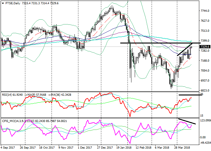Click the 26 Sep 2017 date label
This screenshot has width=211, height=151.
point(28,148)
